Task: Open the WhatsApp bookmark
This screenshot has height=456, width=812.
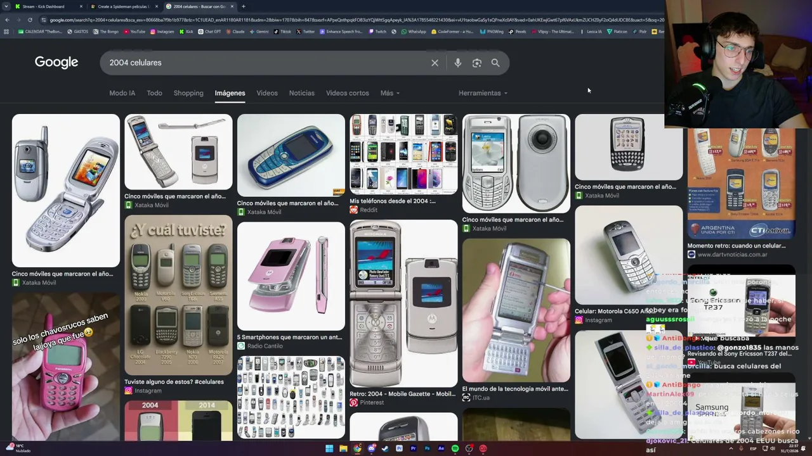Action: click(x=414, y=31)
